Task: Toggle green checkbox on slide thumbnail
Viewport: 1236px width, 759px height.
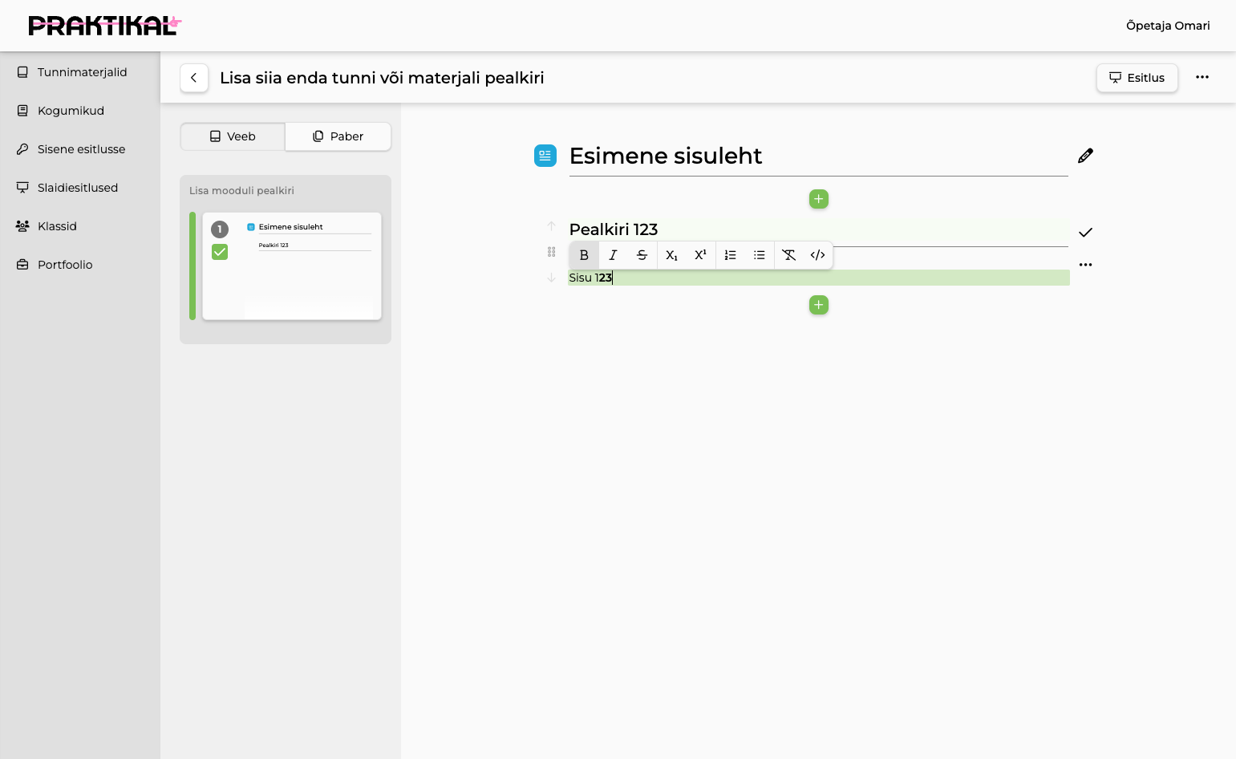Action: point(220,252)
